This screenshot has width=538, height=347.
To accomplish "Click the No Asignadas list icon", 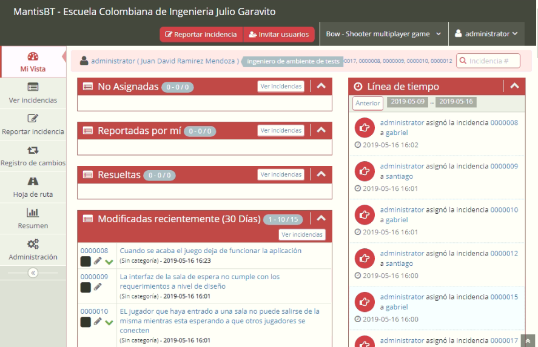I will click(x=88, y=87).
